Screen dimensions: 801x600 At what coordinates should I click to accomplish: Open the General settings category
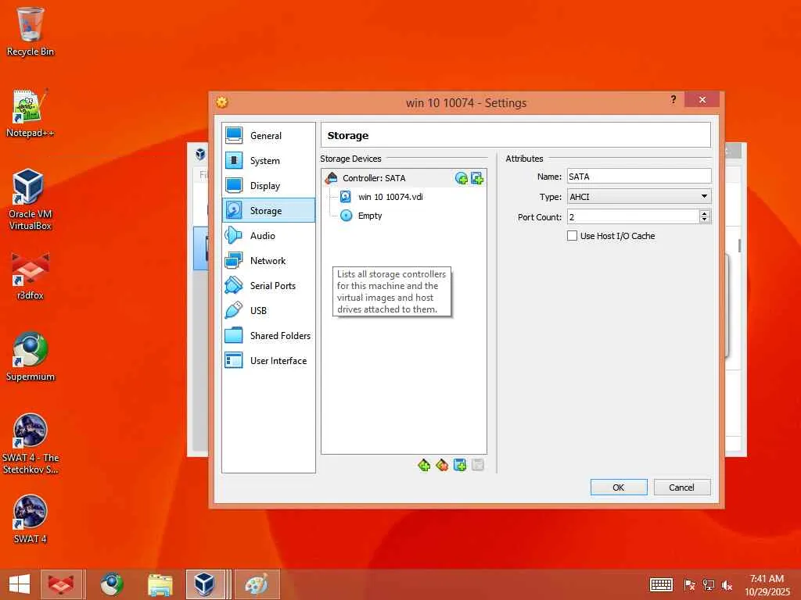point(268,136)
